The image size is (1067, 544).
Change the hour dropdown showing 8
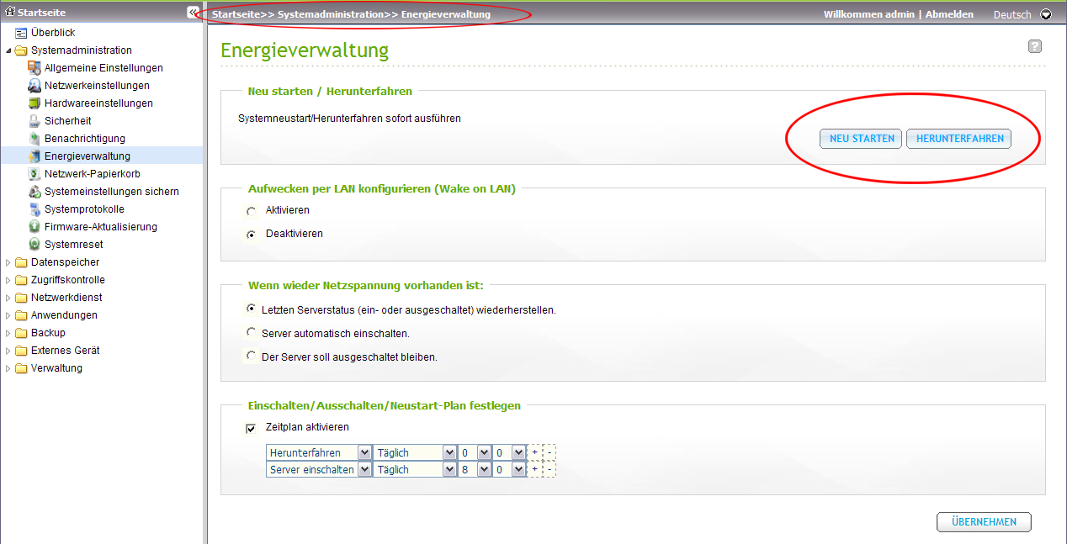pos(482,468)
